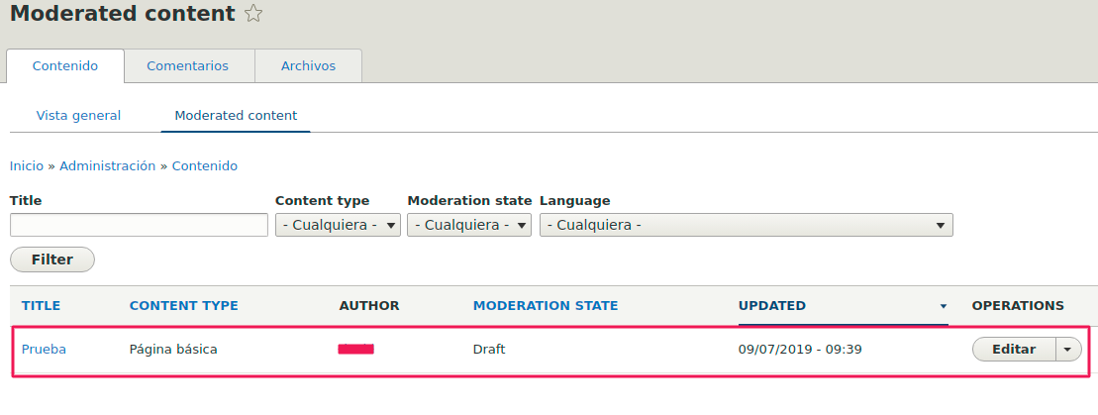Sort the table by Title column
This screenshot has height=415, width=1098.
[41, 306]
